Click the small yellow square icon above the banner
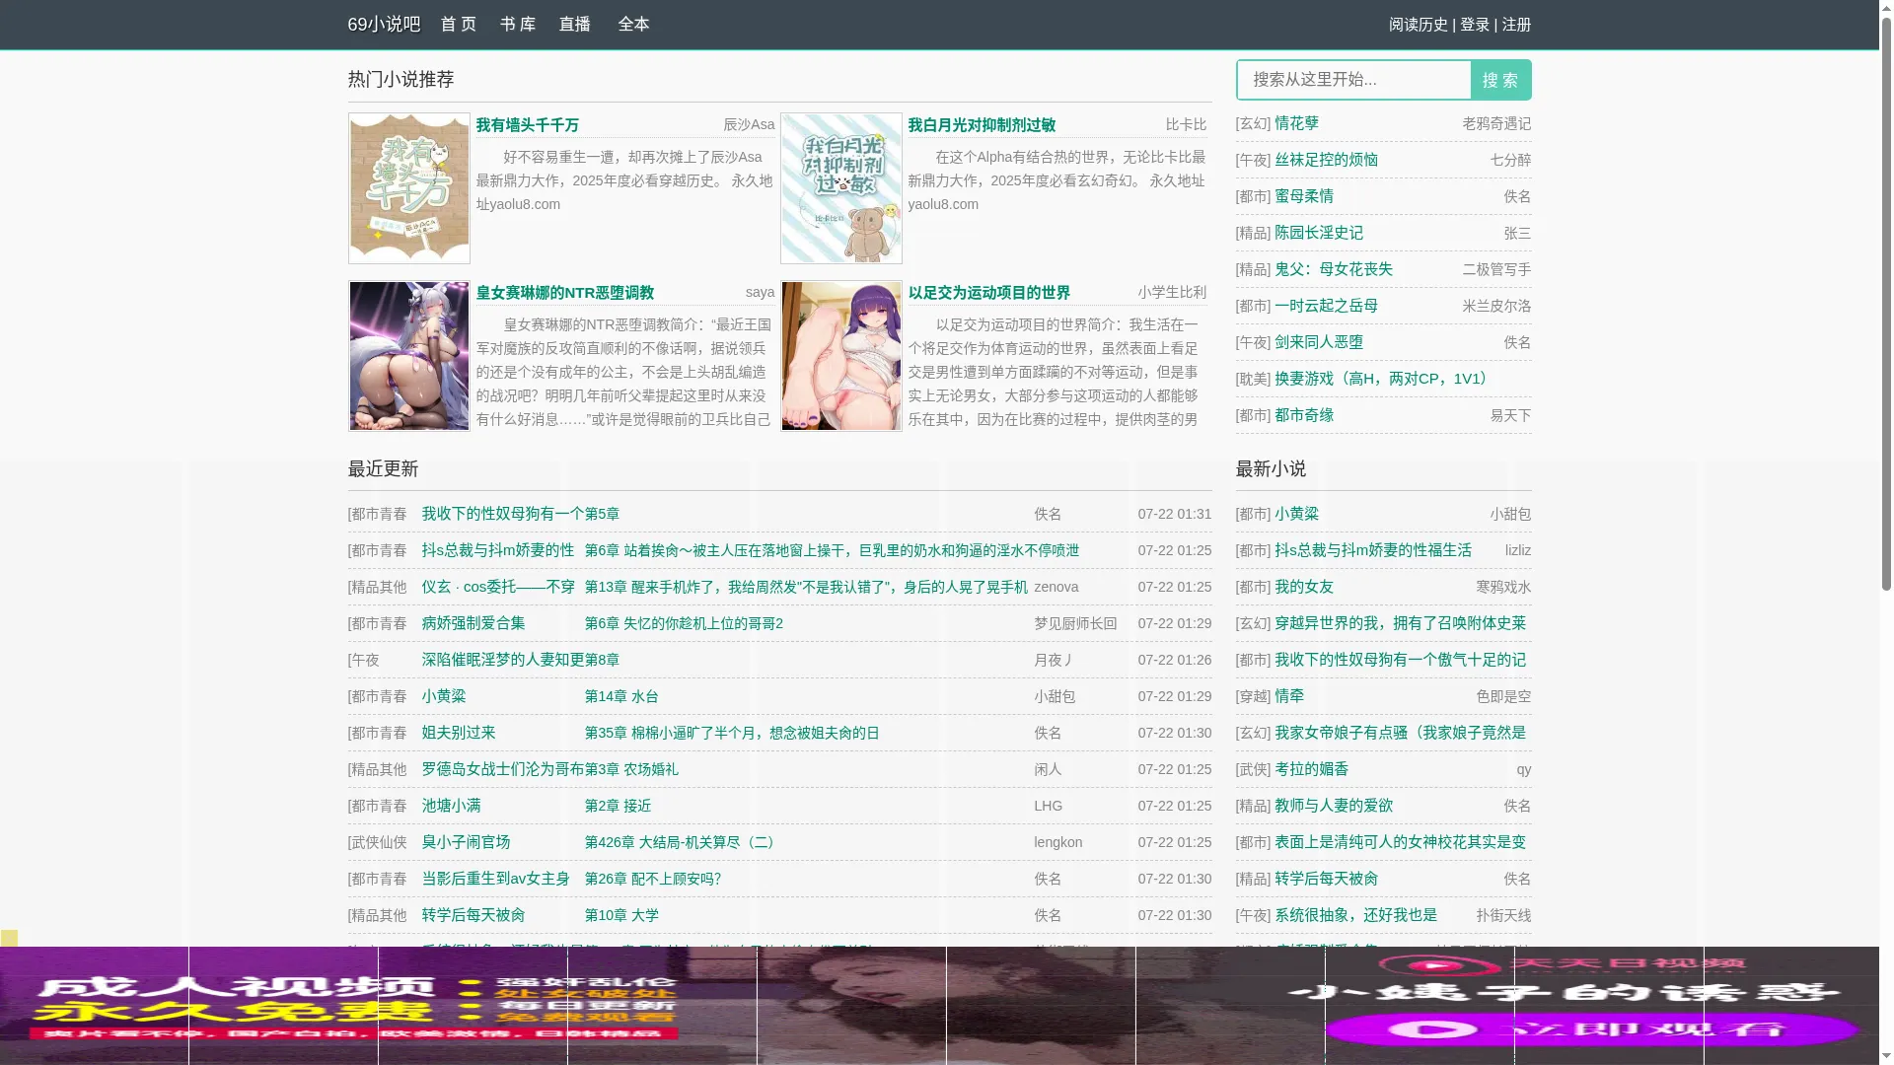The height and width of the screenshot is (1065, 1894). [9, 938]
